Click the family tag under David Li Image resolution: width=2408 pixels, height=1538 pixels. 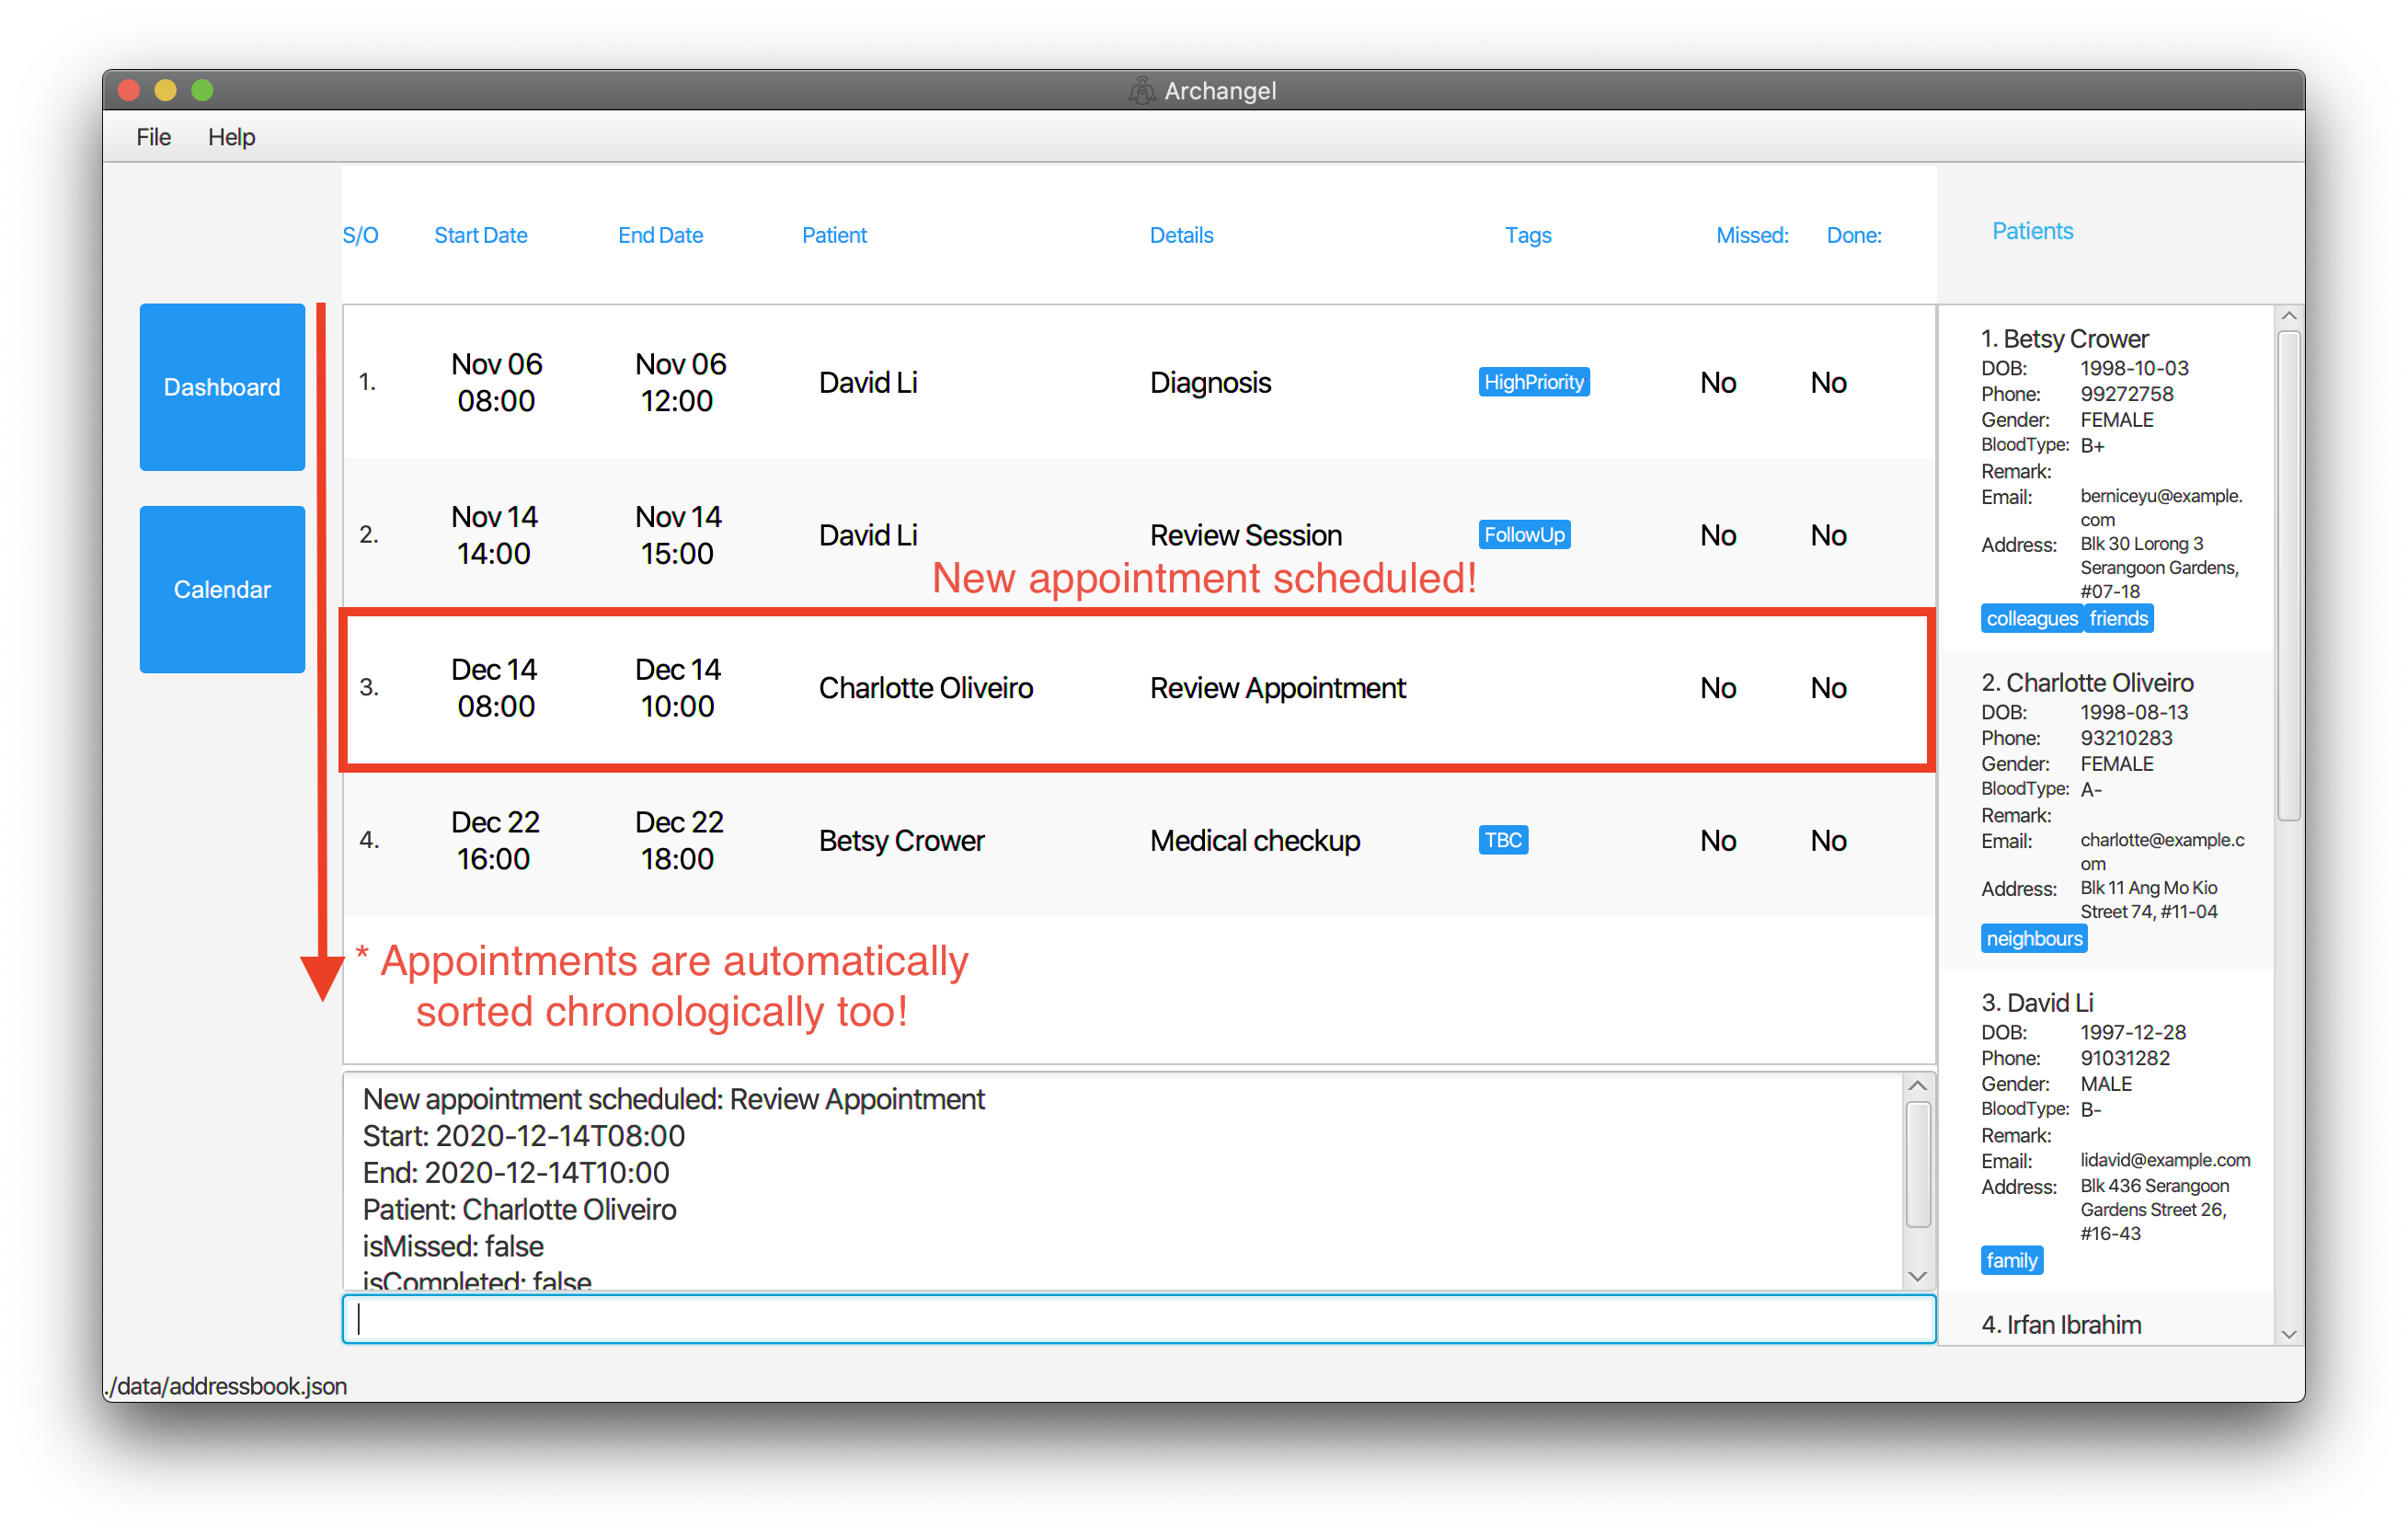pos(2011,1261)
